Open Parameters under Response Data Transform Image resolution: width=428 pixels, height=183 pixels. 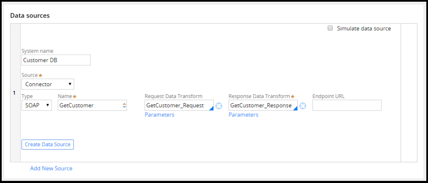[243, 115]
